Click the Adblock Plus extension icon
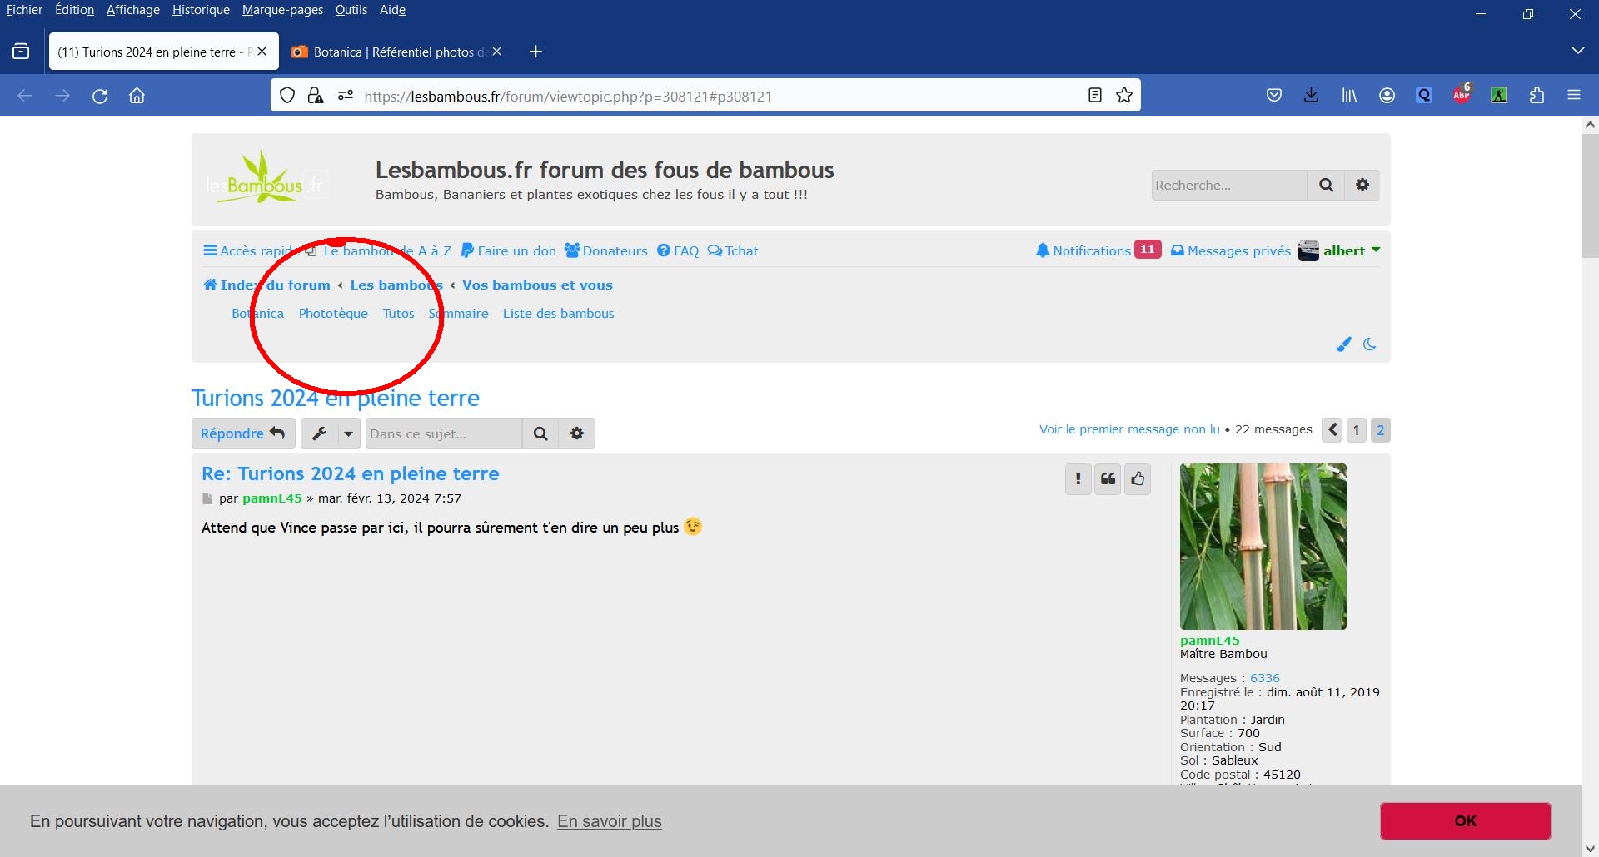 pos(1462,95)
